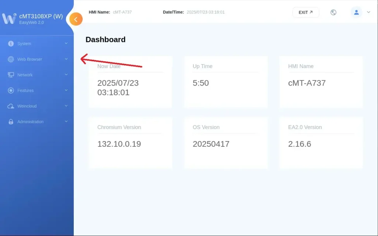Screen dimensions: 378x236
Task: Open the Web Browser menu item
Action: click(37, 59)
